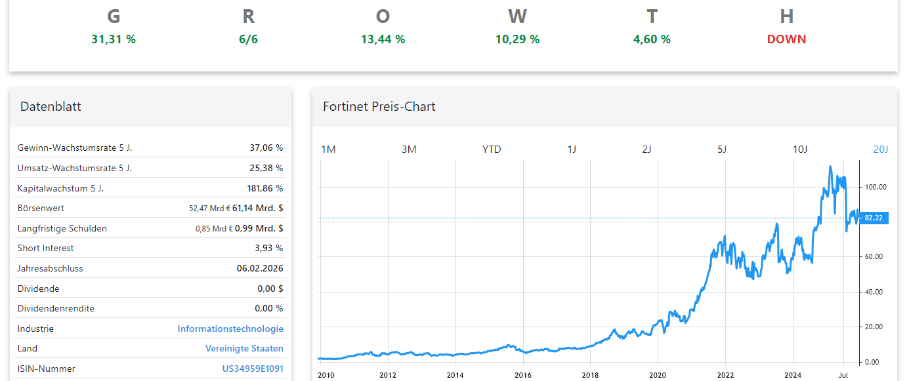The image size is (909, 381).
Task: Click the red DOWN indicator under H
Action: pyautogui.click(x=786, y=39)
